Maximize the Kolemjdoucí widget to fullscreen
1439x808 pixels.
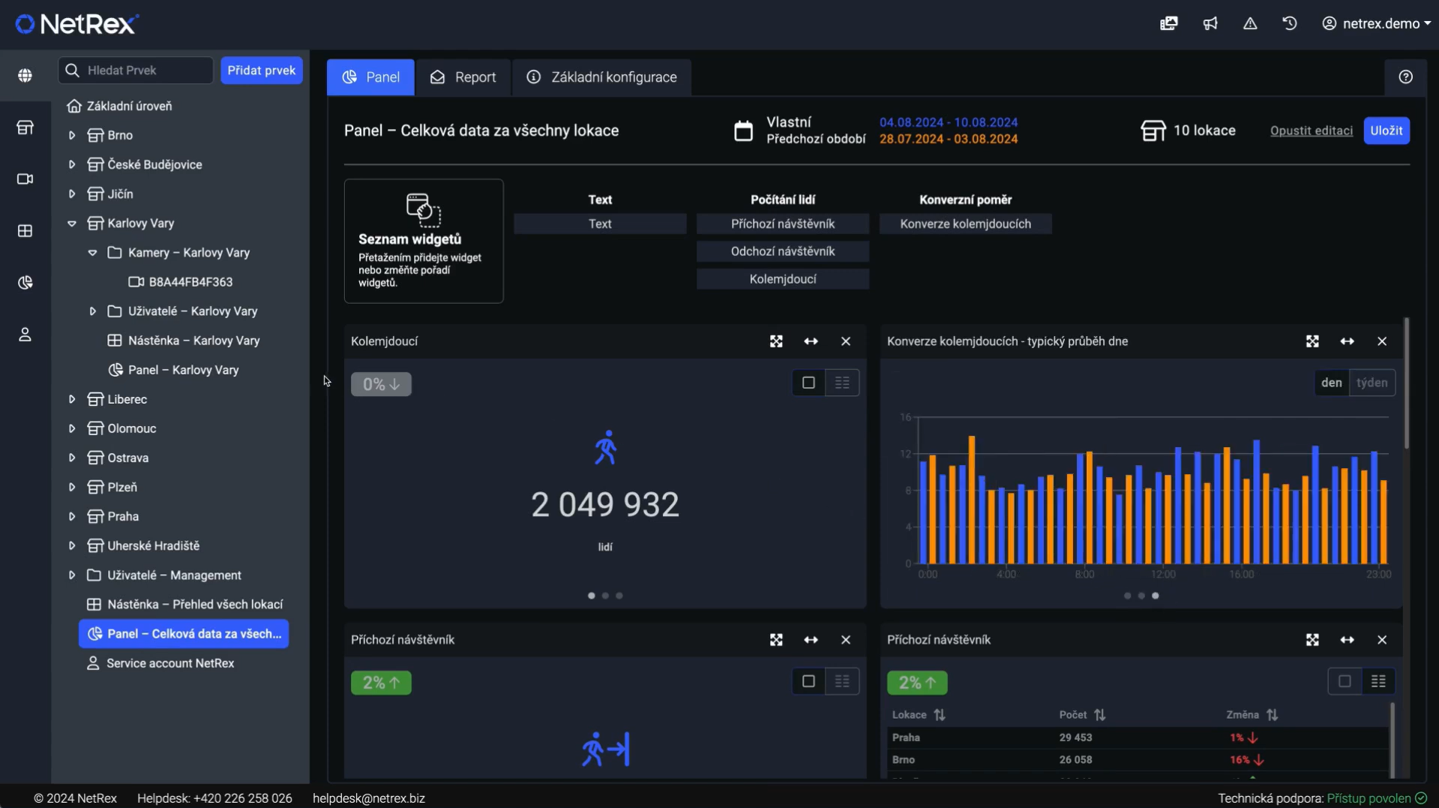776,342
